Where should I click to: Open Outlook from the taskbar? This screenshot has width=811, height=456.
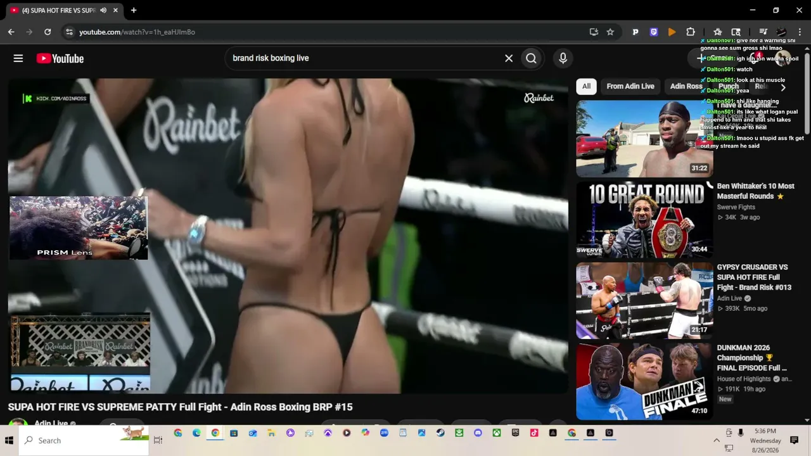253,433
